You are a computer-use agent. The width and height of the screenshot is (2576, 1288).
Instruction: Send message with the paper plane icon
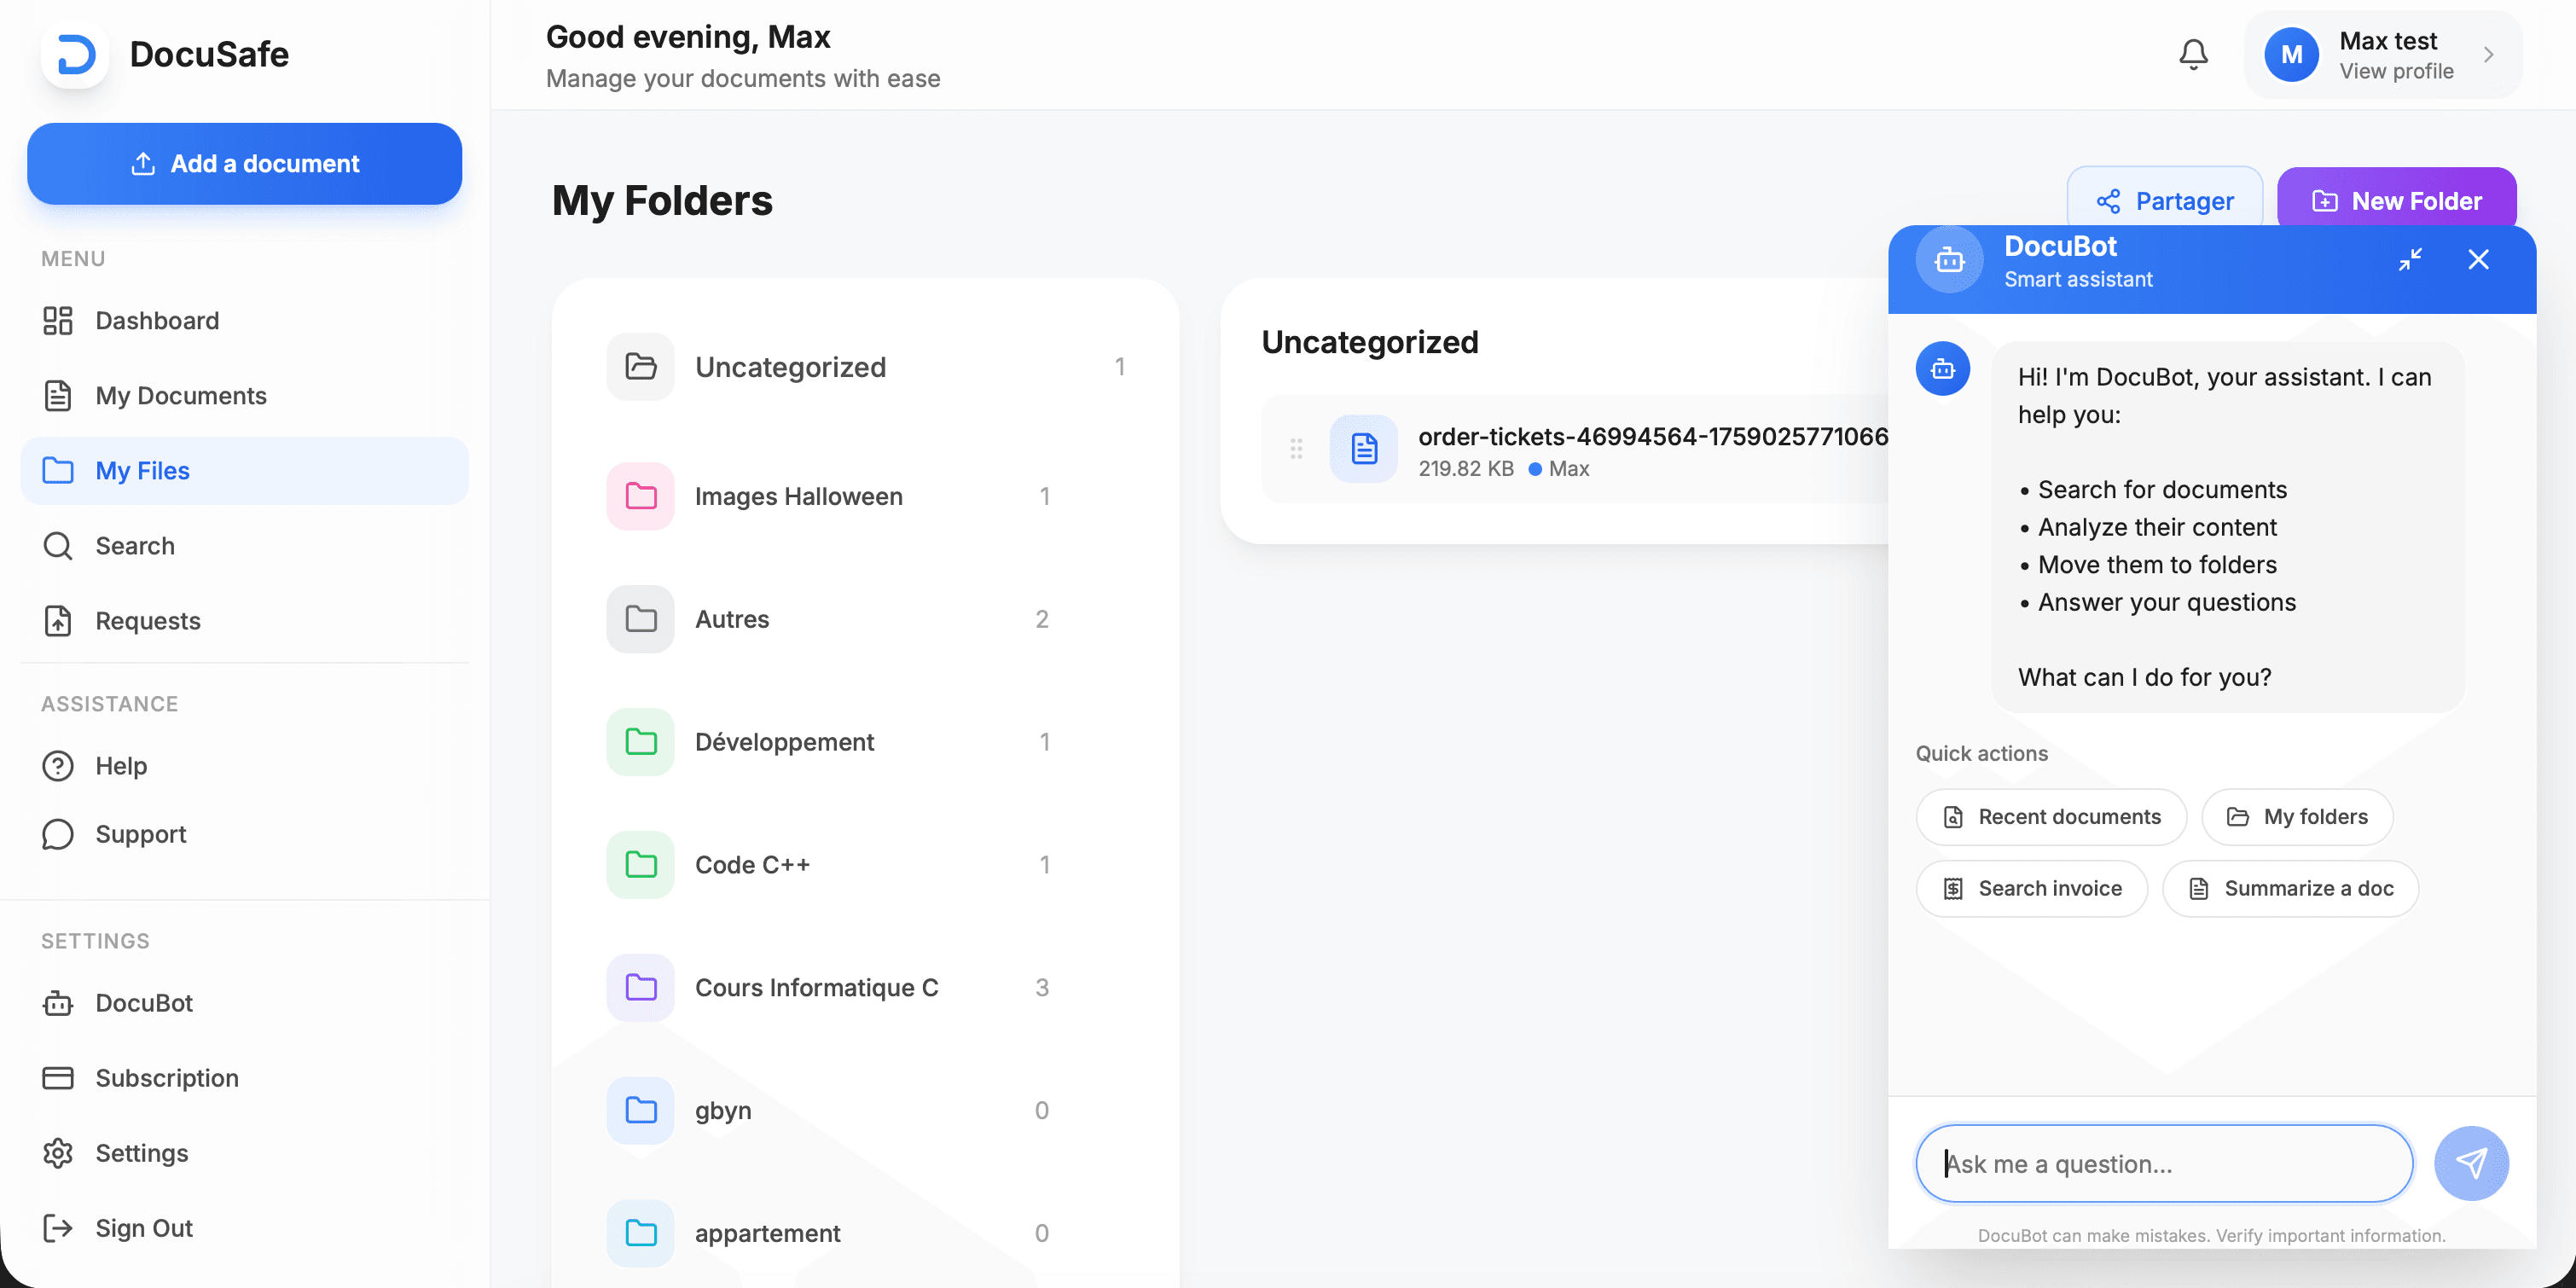[2470, 1163]
